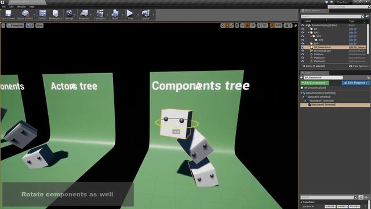Select the Details panel tab
Screen dimensions: 371x209
click(315, 73)
